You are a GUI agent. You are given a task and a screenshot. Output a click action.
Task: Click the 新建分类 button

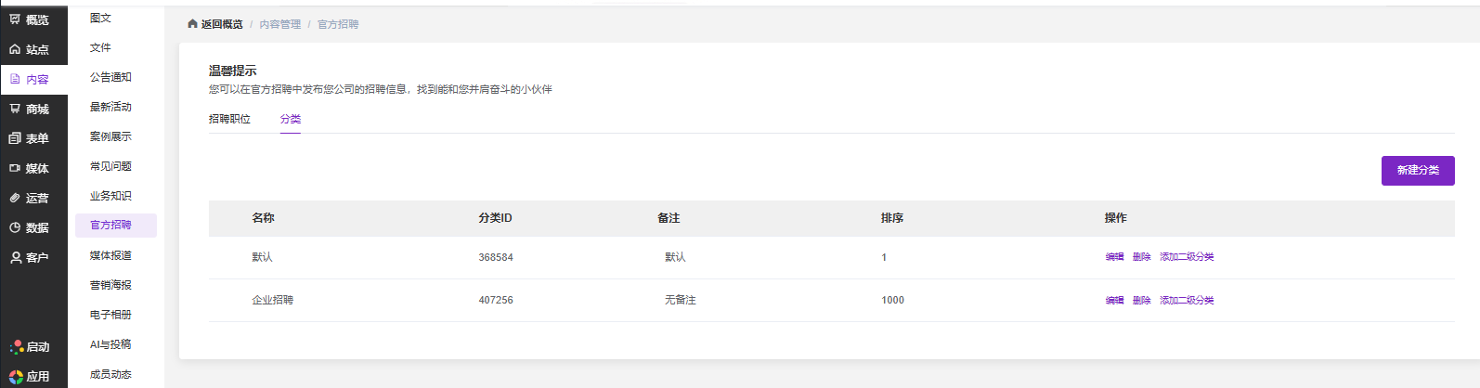click(x=1417, y=171)
